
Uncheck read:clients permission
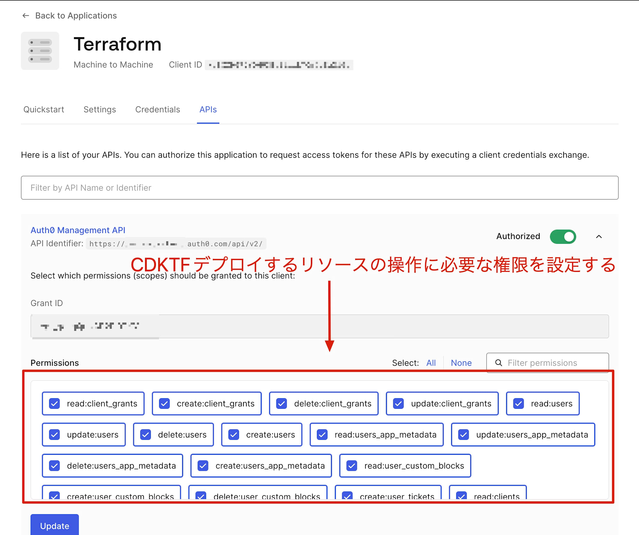coord(462,495)
